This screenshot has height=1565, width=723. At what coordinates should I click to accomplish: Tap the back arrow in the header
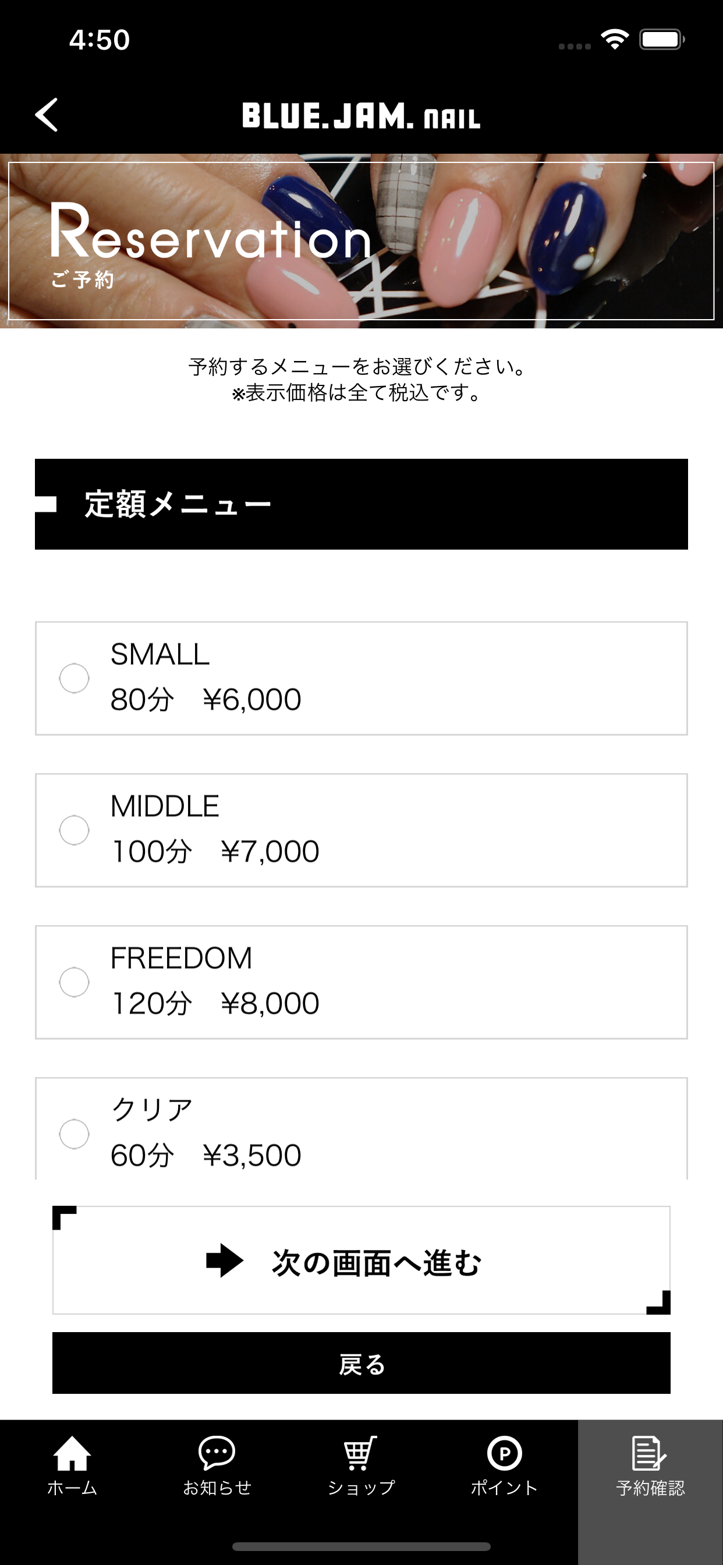(x=47, y=115)
